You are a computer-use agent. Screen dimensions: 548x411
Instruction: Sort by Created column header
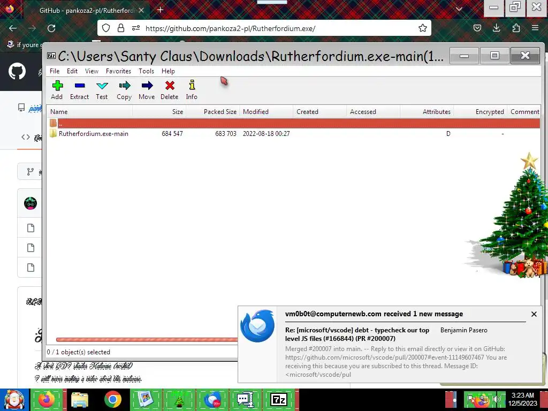point(320,112)
